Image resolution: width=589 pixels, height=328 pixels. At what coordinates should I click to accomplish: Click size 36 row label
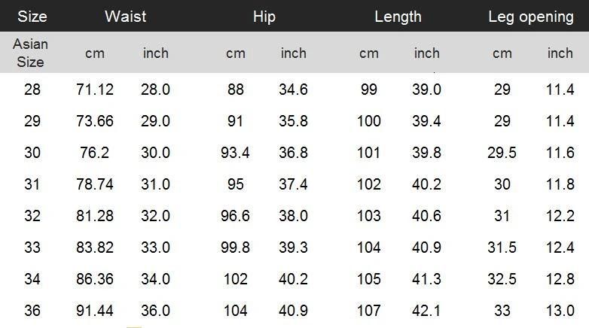pos(32,311)
